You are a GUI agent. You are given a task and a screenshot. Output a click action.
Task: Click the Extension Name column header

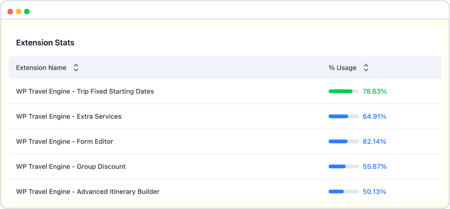pyautogui.click(x=41, y=68)
